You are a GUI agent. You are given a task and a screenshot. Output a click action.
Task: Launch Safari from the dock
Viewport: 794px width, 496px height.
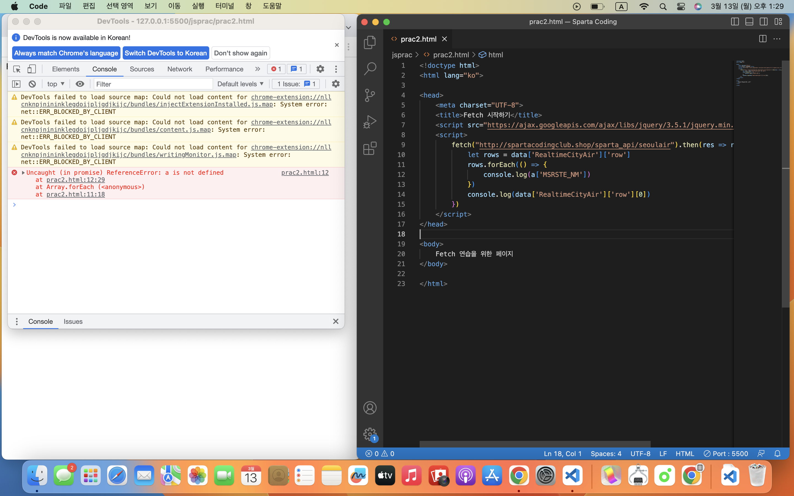coord(117,475)
